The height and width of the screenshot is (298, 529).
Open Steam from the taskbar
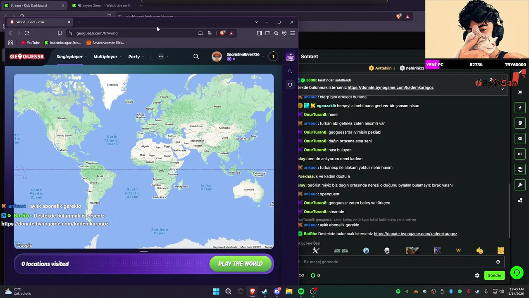(264, 292)
